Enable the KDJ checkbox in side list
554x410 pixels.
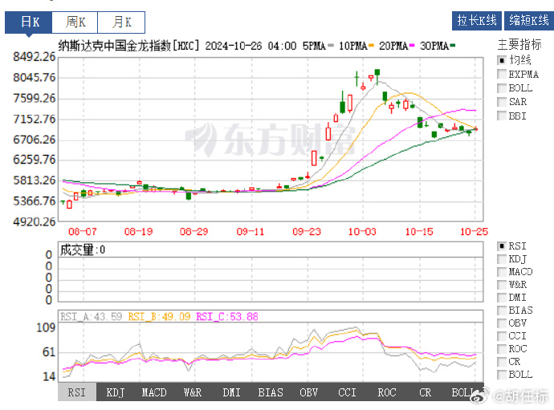point(502,259)
